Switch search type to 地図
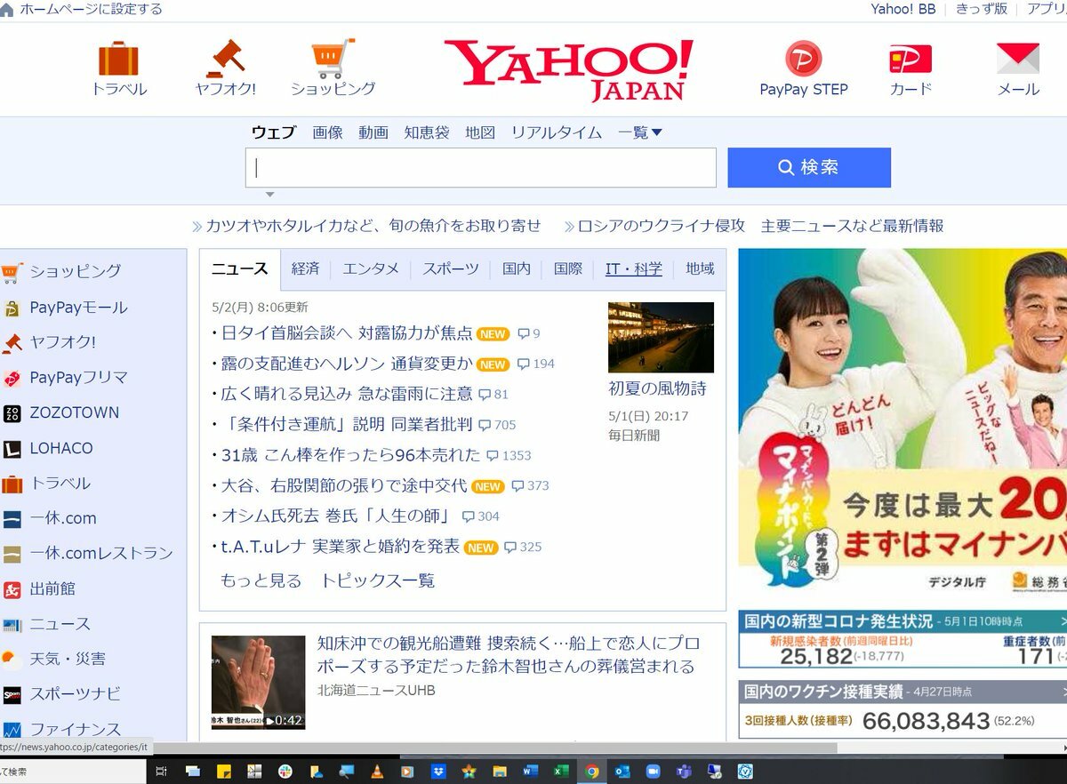This screenshot has height=784, width=1067. (480, 132)
